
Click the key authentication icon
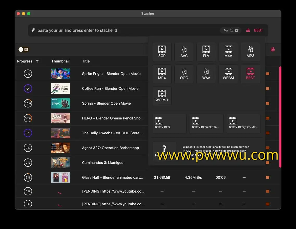coord(226,30)
